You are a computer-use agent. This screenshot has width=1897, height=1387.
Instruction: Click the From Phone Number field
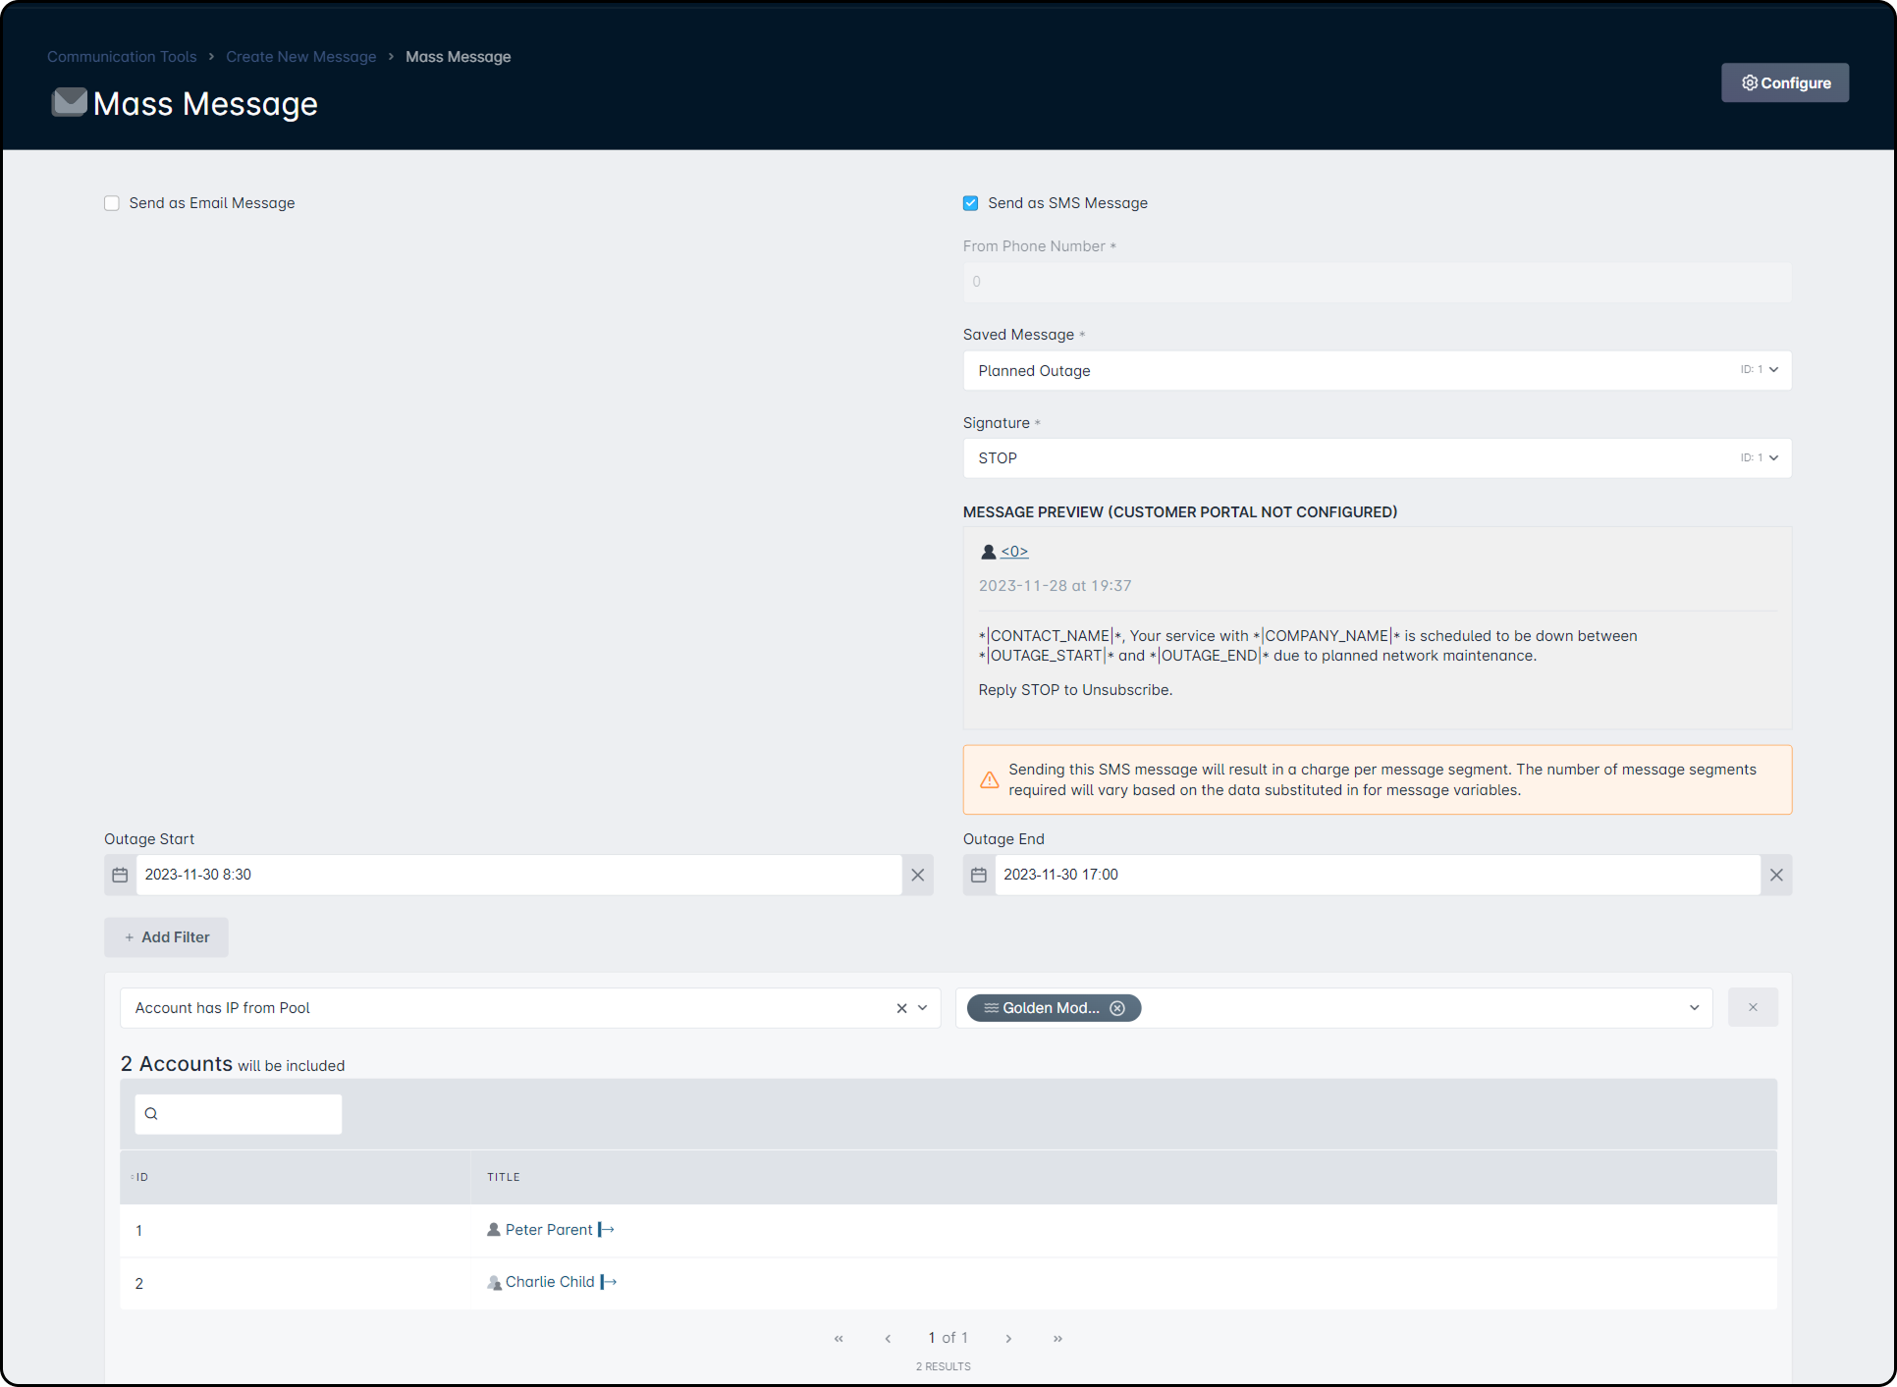point(1378,283)
